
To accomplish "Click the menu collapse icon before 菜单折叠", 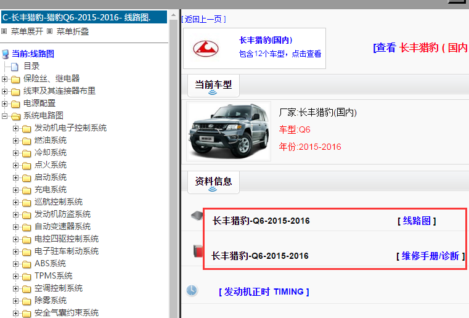I will point(50,31).
